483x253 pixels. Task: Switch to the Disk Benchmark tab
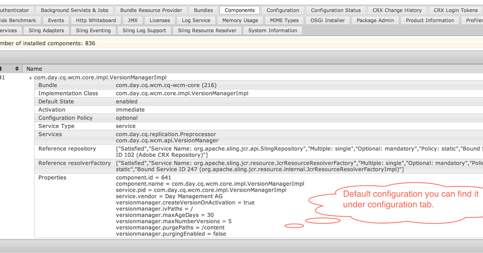[x=18, y=20]
